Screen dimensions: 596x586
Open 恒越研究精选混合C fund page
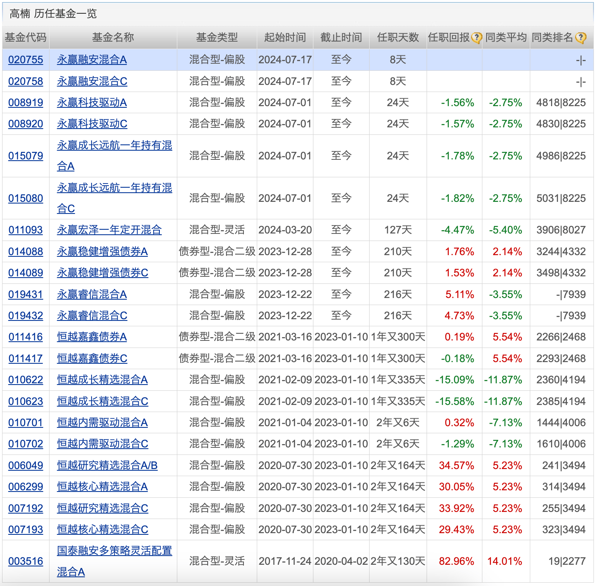(102, 508)
